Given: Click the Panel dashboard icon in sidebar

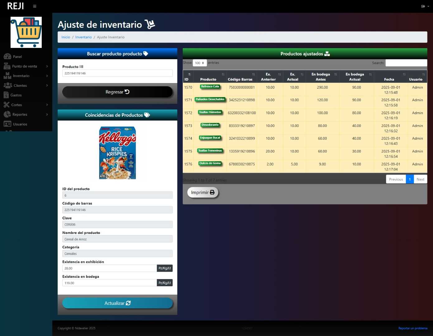Looking at the screenshot, I should click(7, 57).
